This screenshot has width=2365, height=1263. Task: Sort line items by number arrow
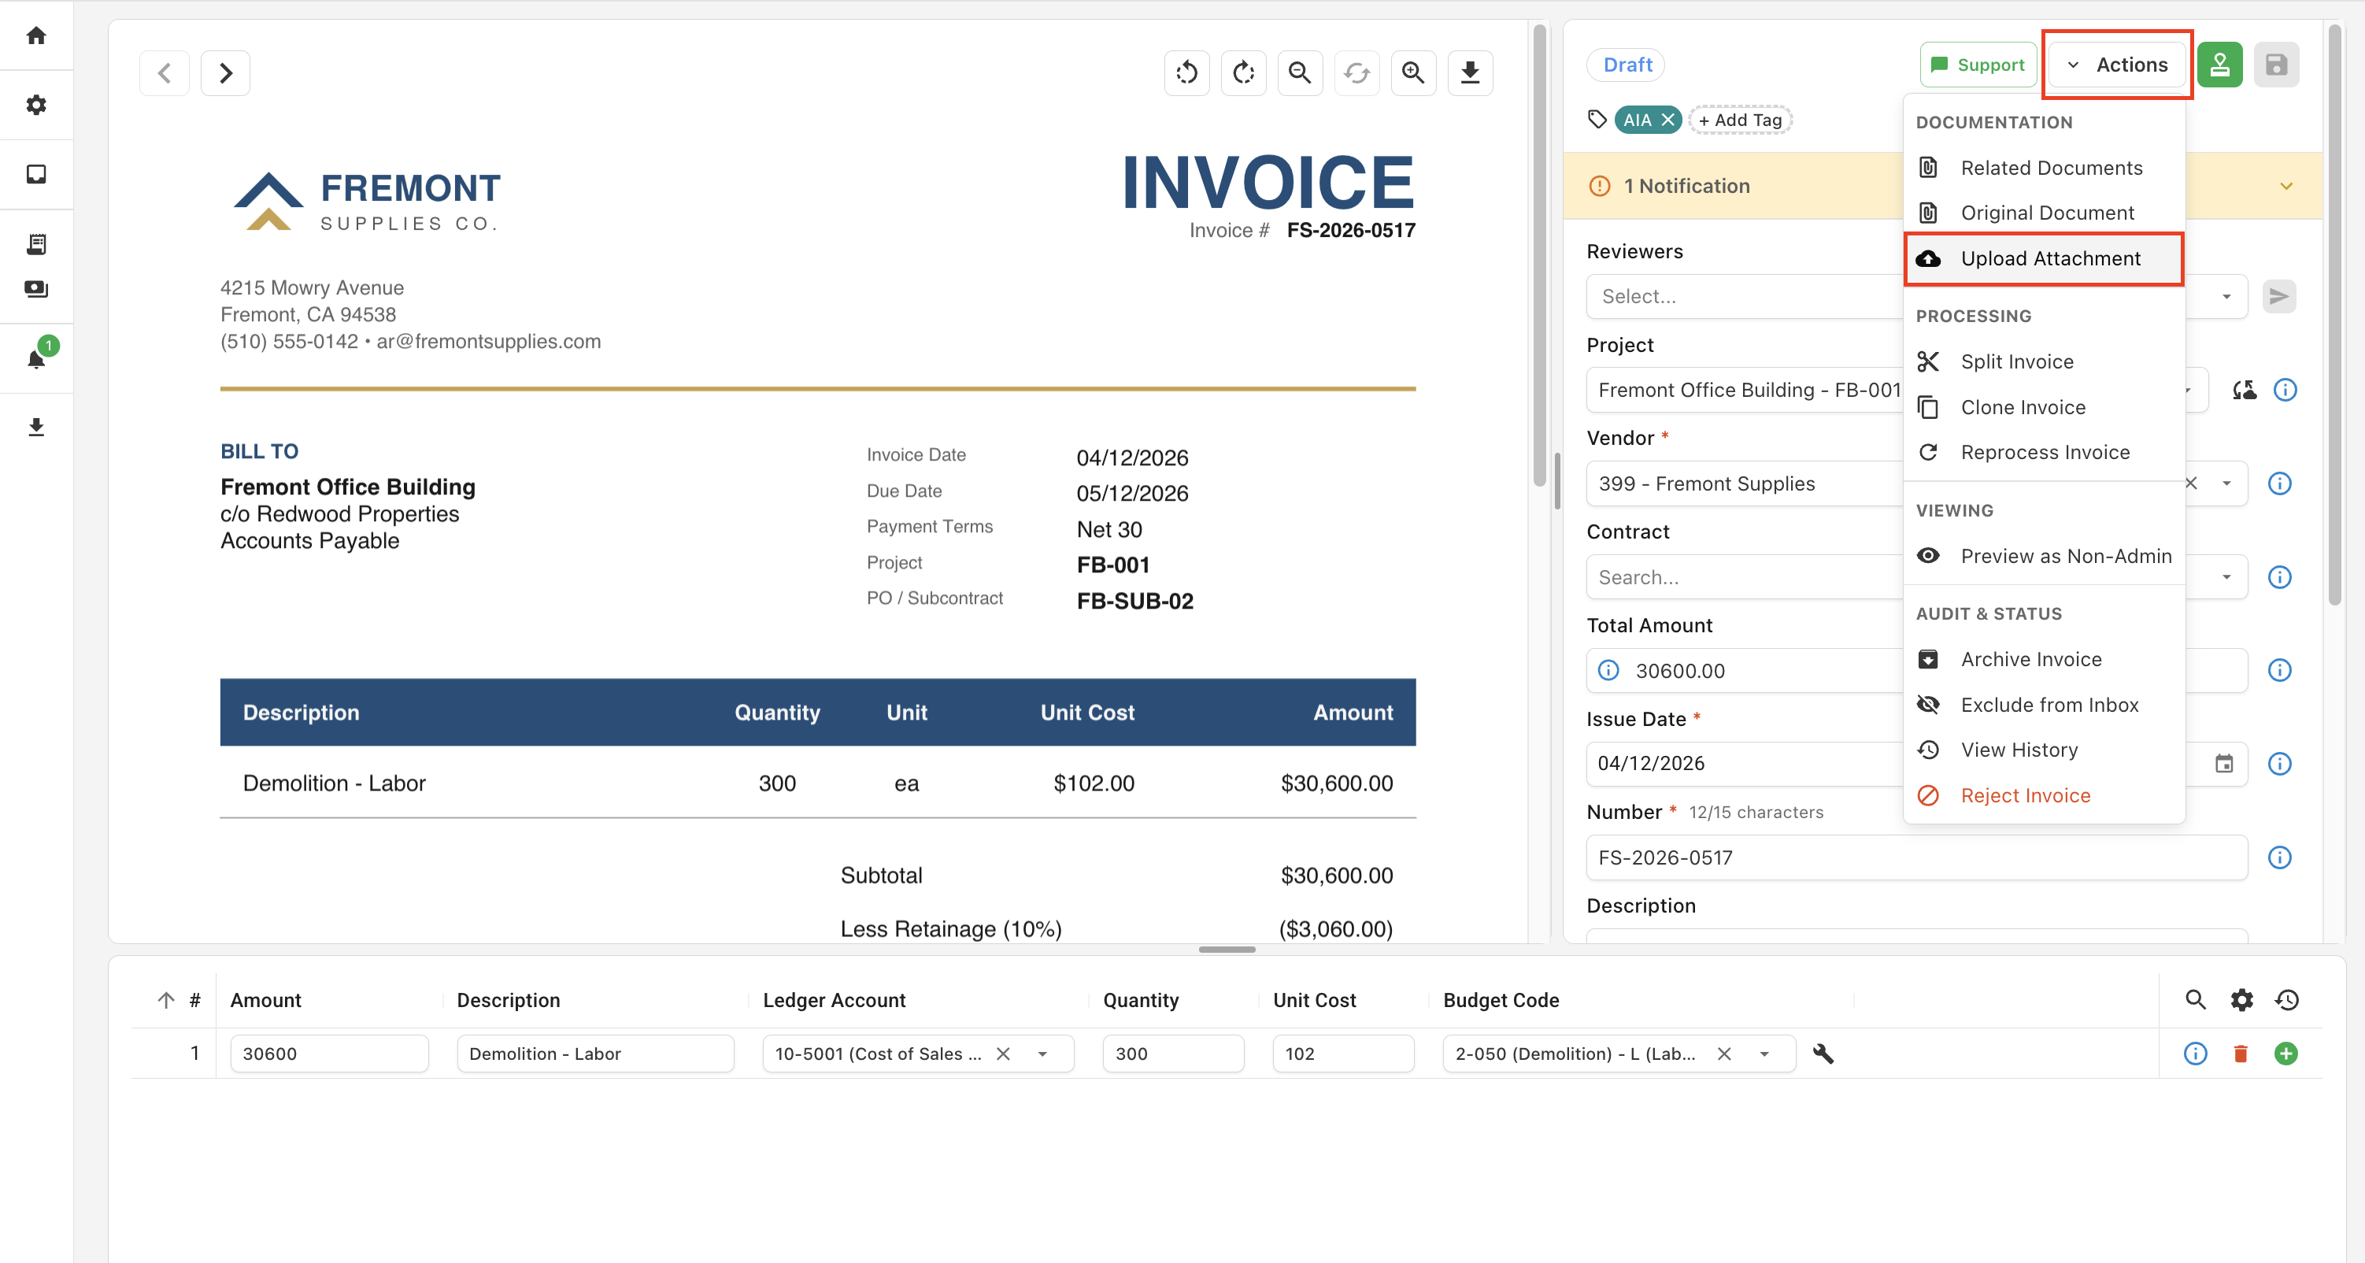pyautogui.click(x=165, y=999)
